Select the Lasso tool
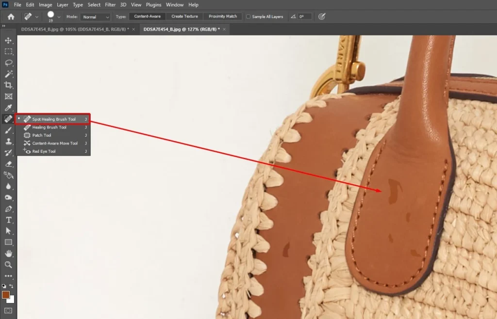The height and width of the screenshot is (319, 497). 8,63
